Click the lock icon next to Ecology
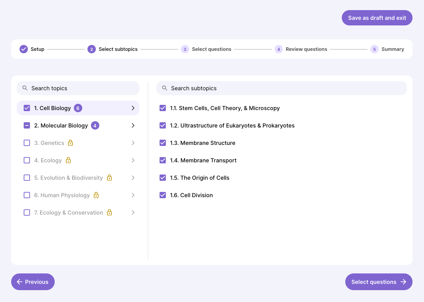This screenshot has width=424, height=302. click(68, 160)
